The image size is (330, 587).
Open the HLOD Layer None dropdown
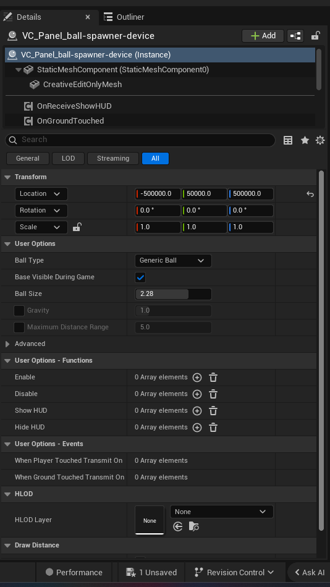[222, 512]
